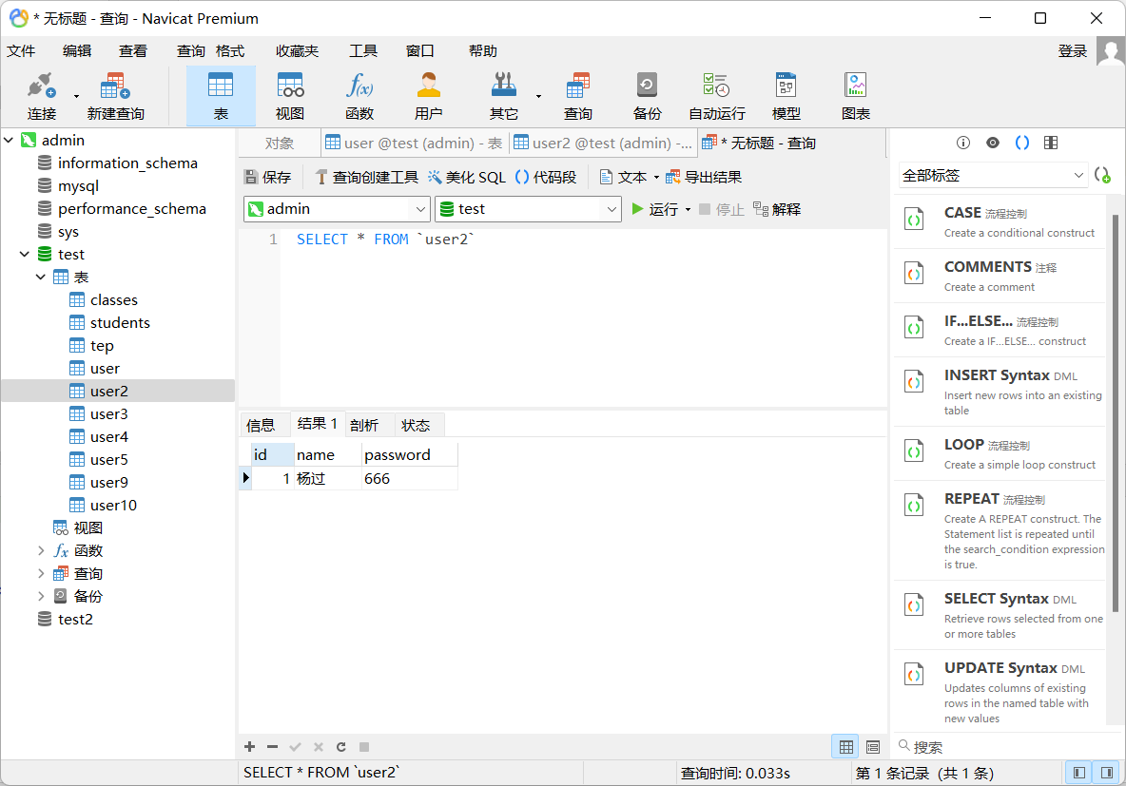This screenshot has height=786, width=1126.
Task: Open the 全部标签 tag dropdown
Action: [x=992, y=175]
